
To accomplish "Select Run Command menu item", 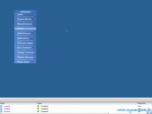I will (25, 48).
